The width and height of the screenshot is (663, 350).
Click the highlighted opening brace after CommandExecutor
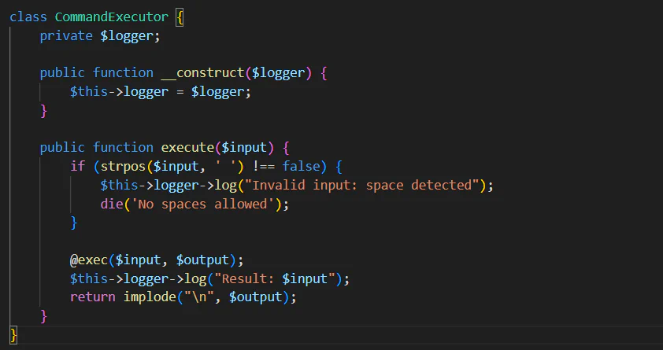pyautogui.click(x=180, y=18)
